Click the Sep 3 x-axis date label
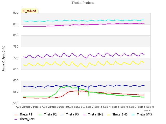Screen dimensions: 166x124 pyautogui.click(x=98, y=107)
